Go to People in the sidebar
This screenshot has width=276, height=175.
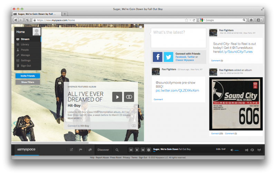(x=28, y=50)
